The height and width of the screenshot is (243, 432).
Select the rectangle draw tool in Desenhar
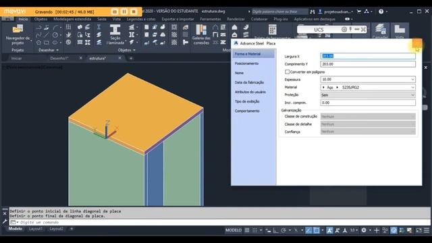47,43
